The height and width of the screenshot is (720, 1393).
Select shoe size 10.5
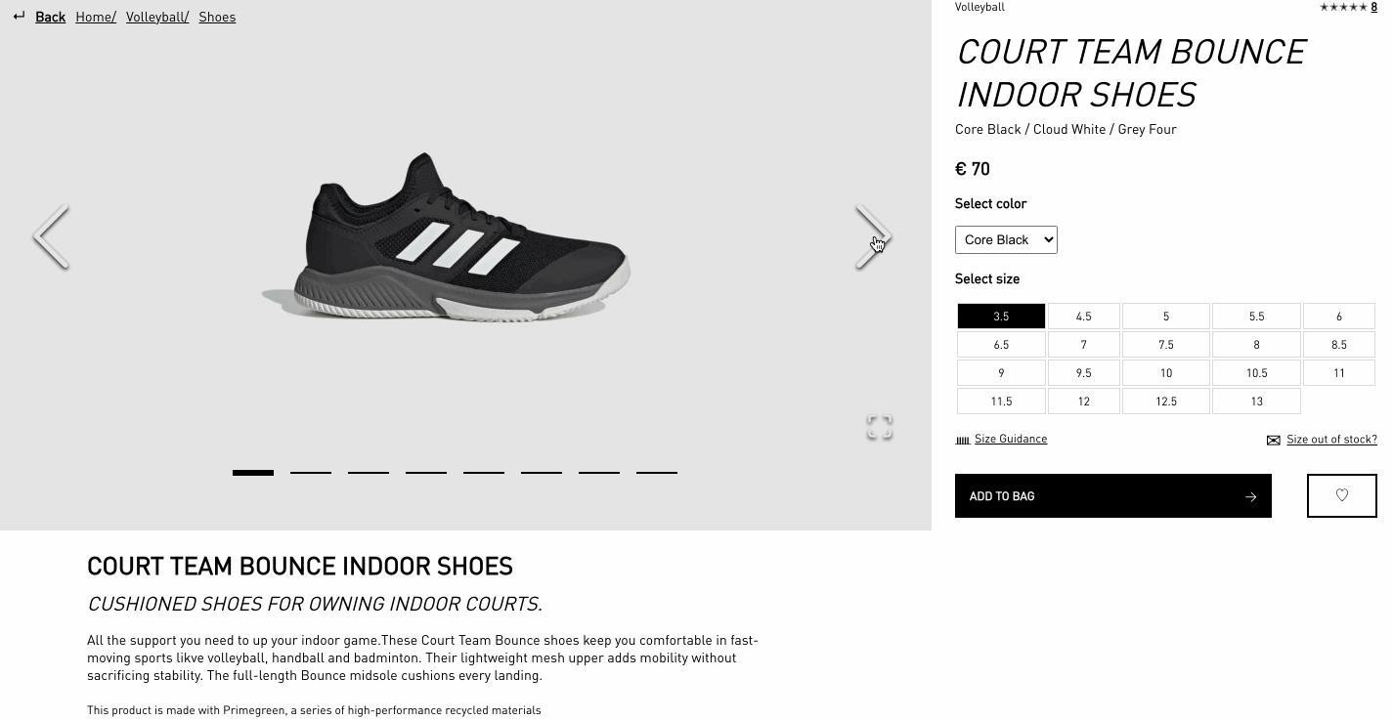tap(1256, 372)
